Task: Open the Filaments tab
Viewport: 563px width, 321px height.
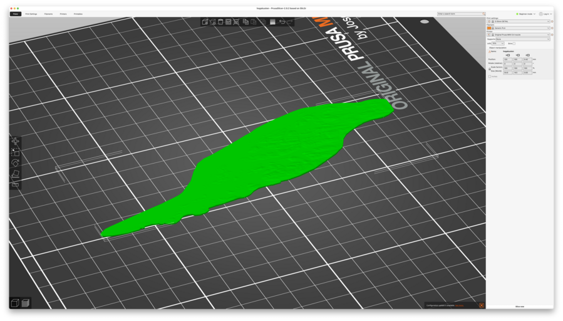Action: (48, 14)
